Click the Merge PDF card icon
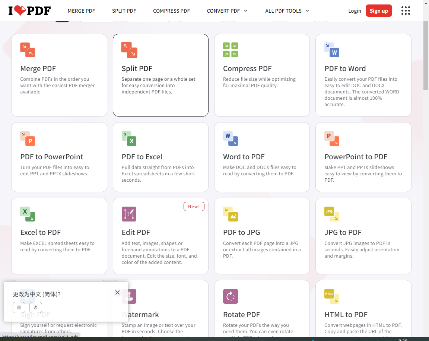Image resolution: width=429 pixels, height=341 pixels. tap(28, 50)
